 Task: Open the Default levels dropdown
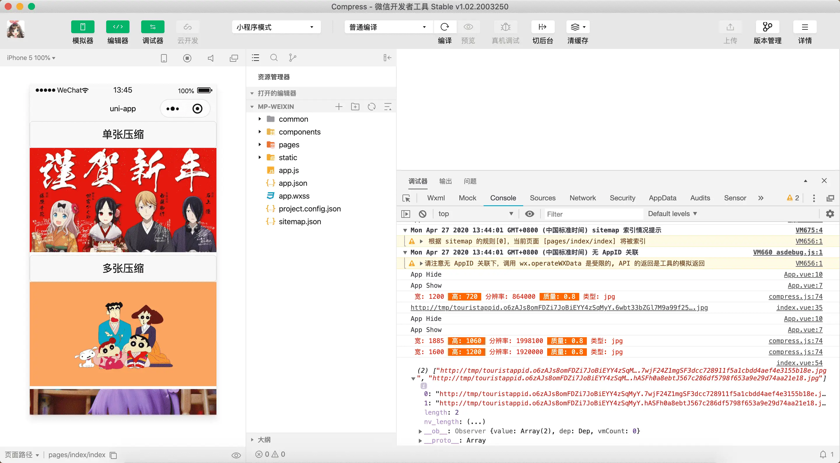[672, 214]
